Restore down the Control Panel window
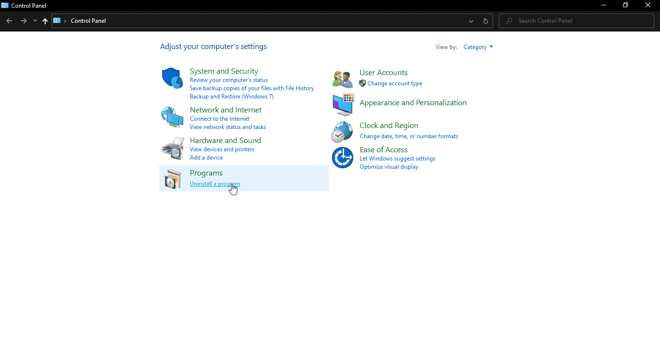The image size is (660, 353). click(626, 5)
